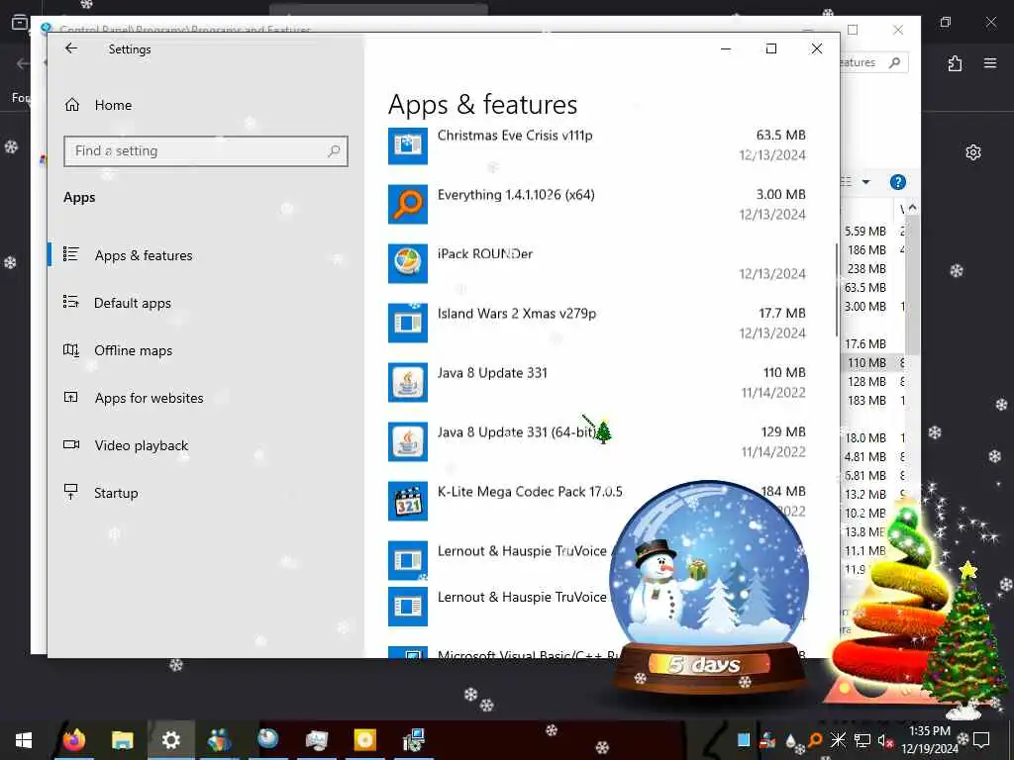This screenshot has height=760, width=1014.
Task: Click the first Lernout & Hauspie TruVoice icon
Action: point(407,560)
